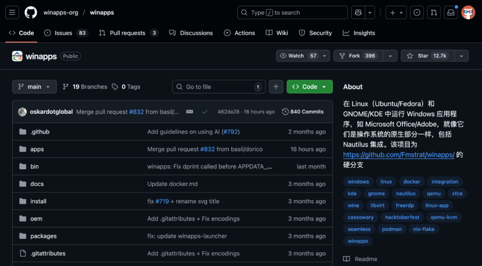Open the apps folder
This screenshot has height=266, width=482.
[x=37, y=149]
